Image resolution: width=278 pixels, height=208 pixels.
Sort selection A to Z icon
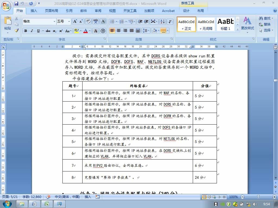click(x=162, y=22)
